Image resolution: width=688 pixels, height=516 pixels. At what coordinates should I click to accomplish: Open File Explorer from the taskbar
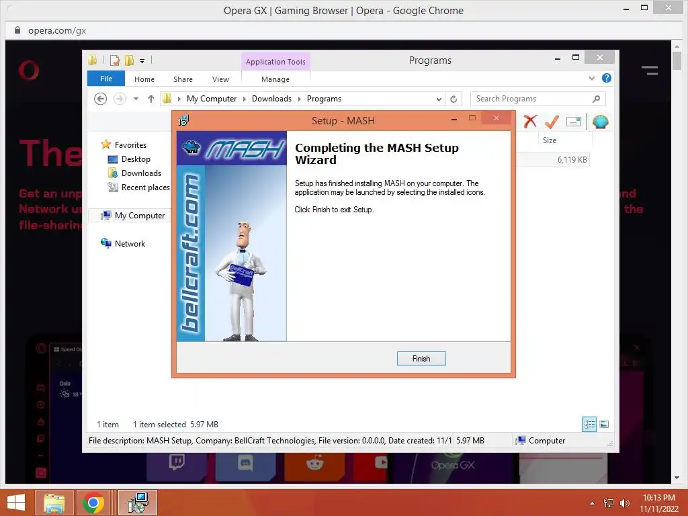[x=54, y=503]
